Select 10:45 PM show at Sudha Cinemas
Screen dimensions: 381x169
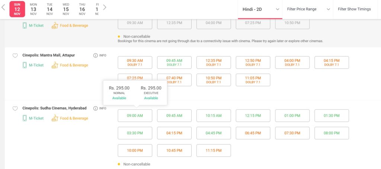[x=174, y=150]
